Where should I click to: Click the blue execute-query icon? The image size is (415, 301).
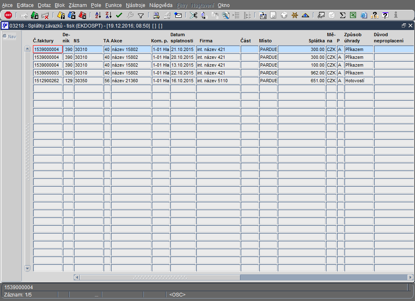click(72, 15)
